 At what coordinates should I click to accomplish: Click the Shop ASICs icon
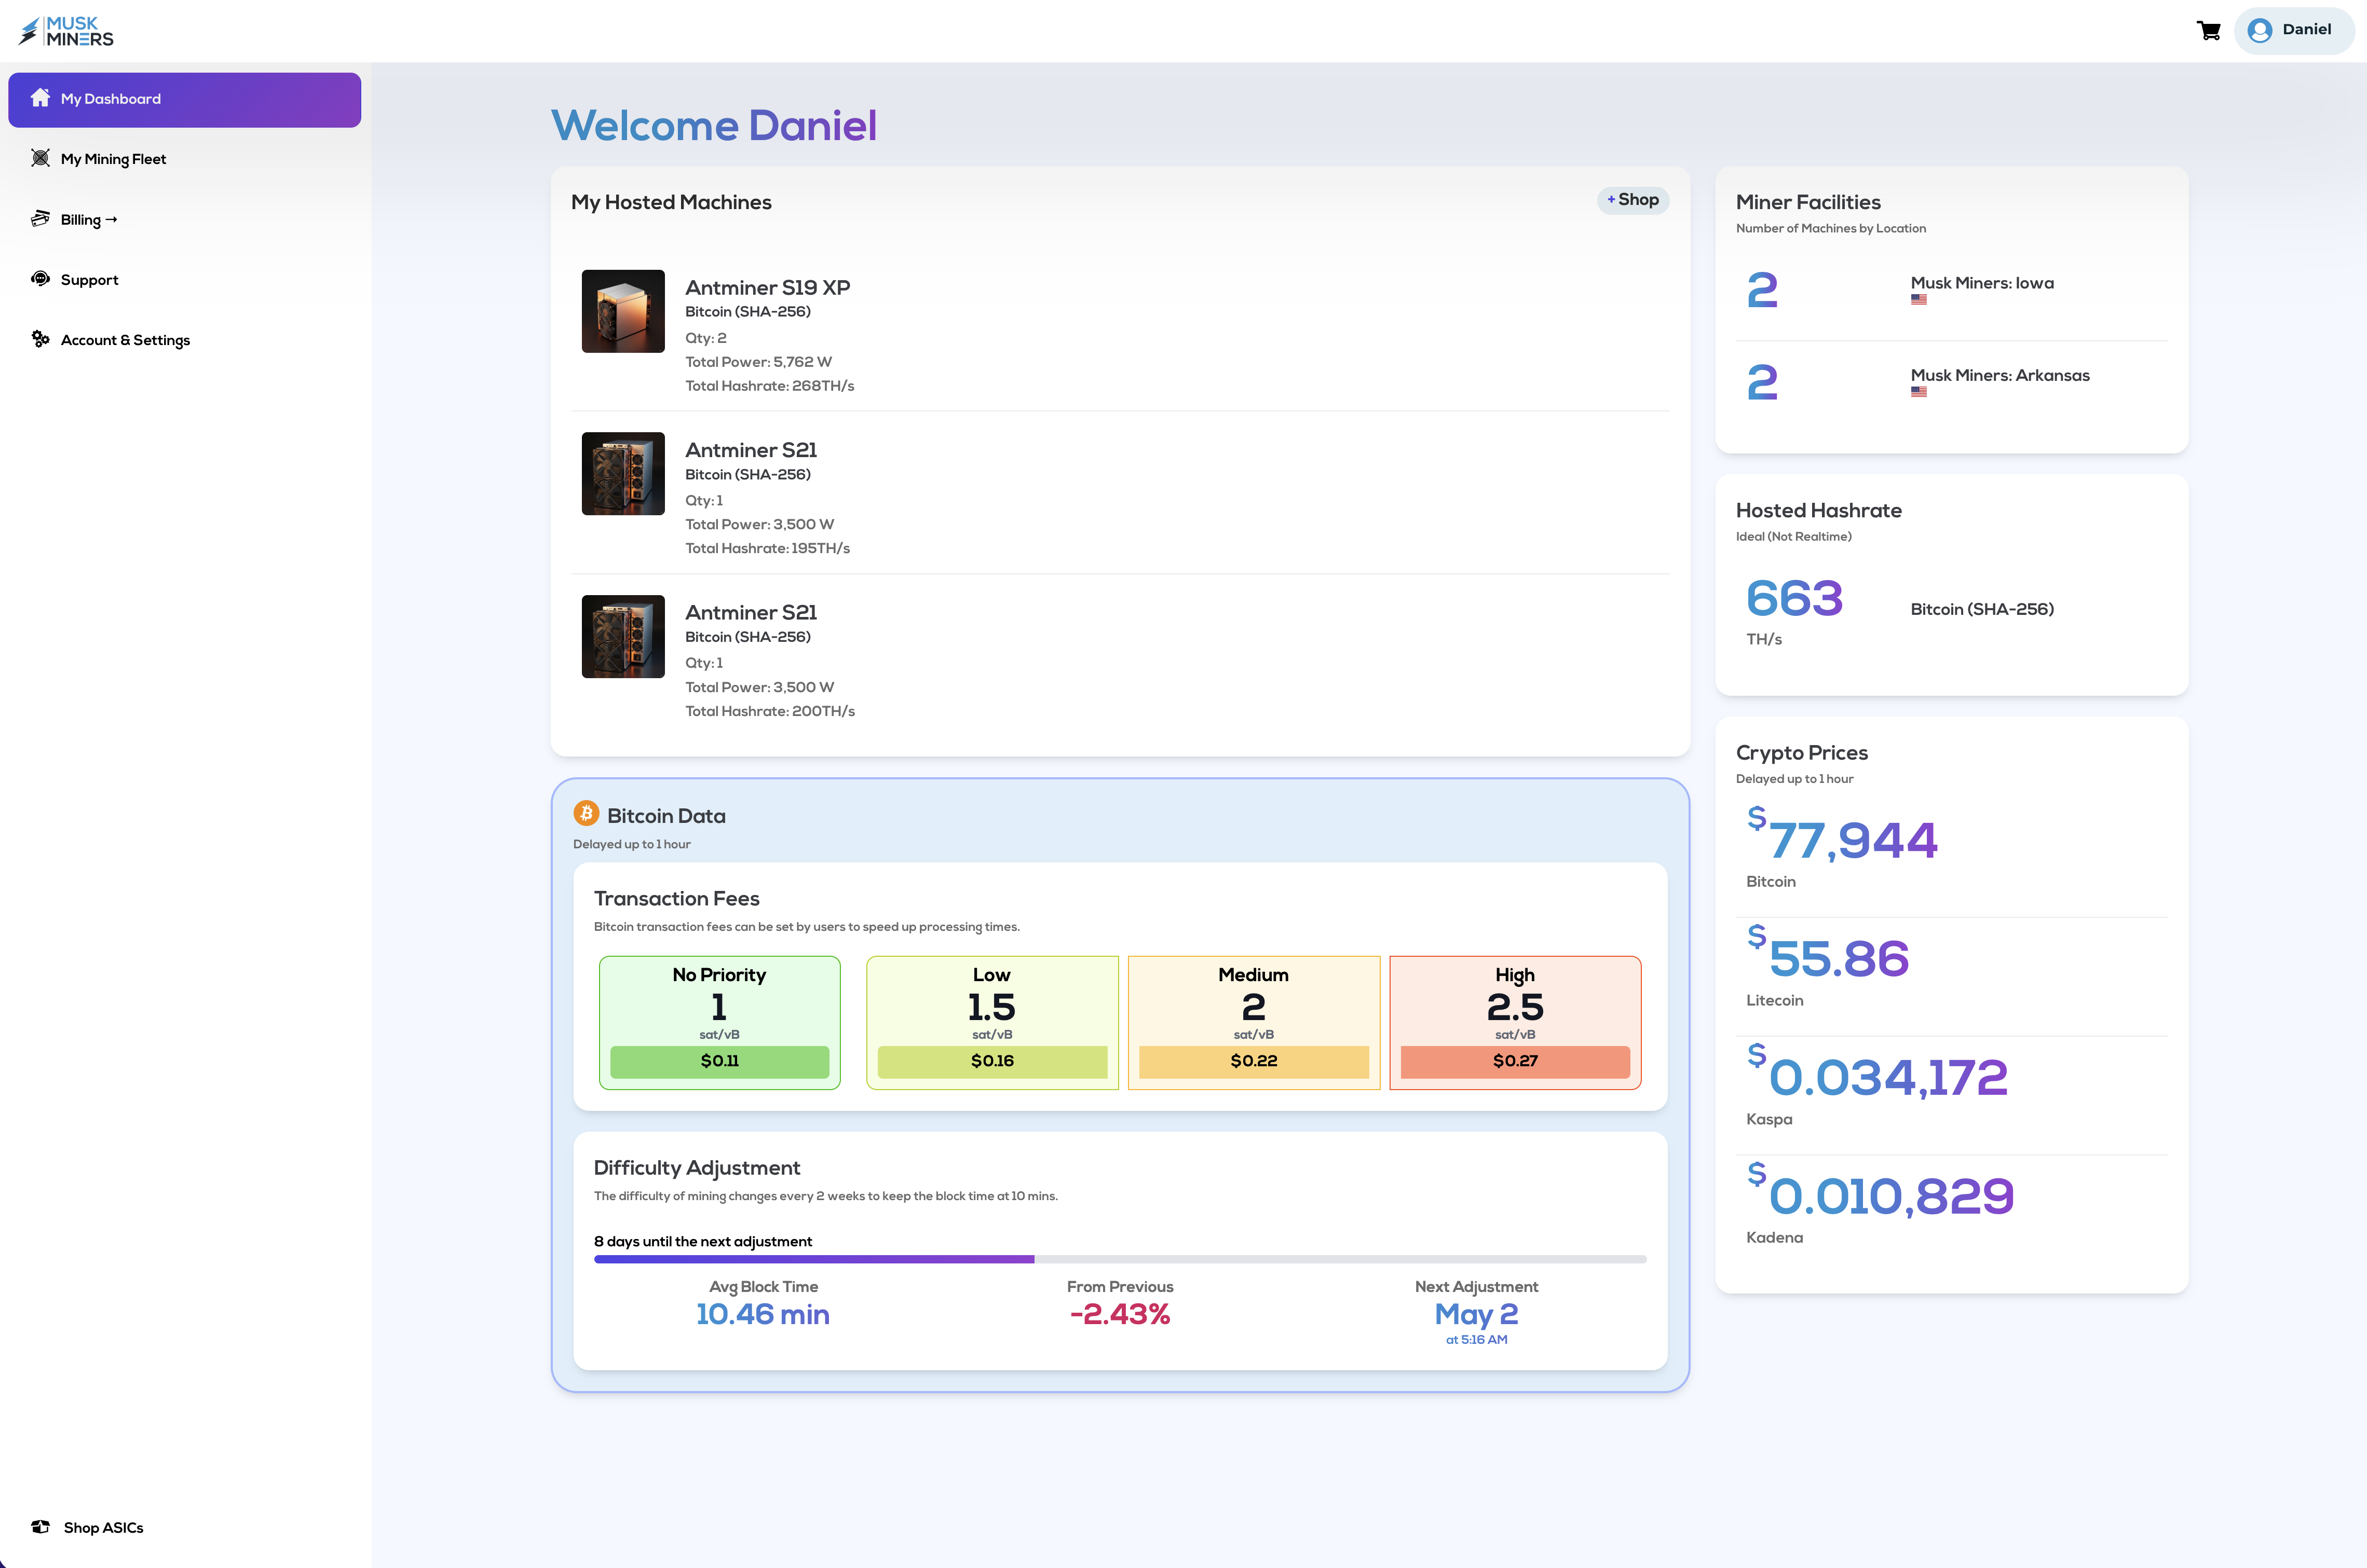pos(40,1527)
